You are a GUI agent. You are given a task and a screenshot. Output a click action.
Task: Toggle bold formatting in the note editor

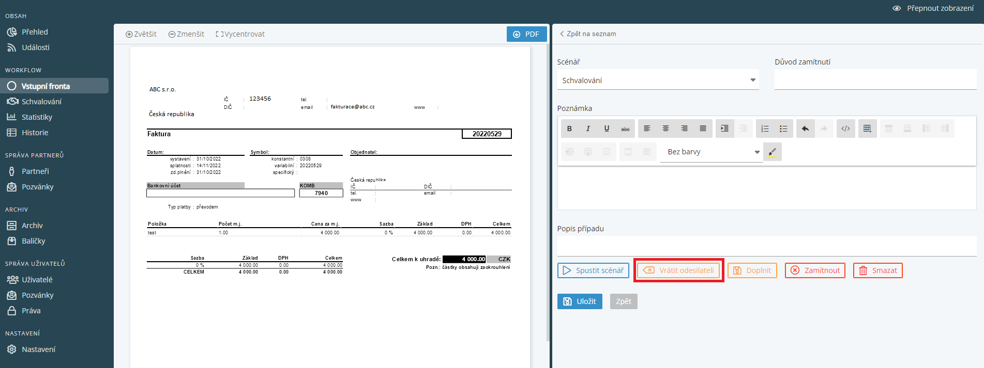point(569,129)
